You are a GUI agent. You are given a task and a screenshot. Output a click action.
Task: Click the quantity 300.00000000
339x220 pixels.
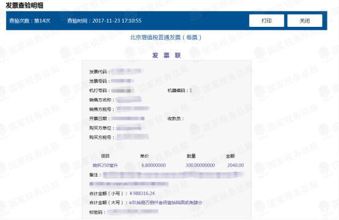[x=200, y=166]
